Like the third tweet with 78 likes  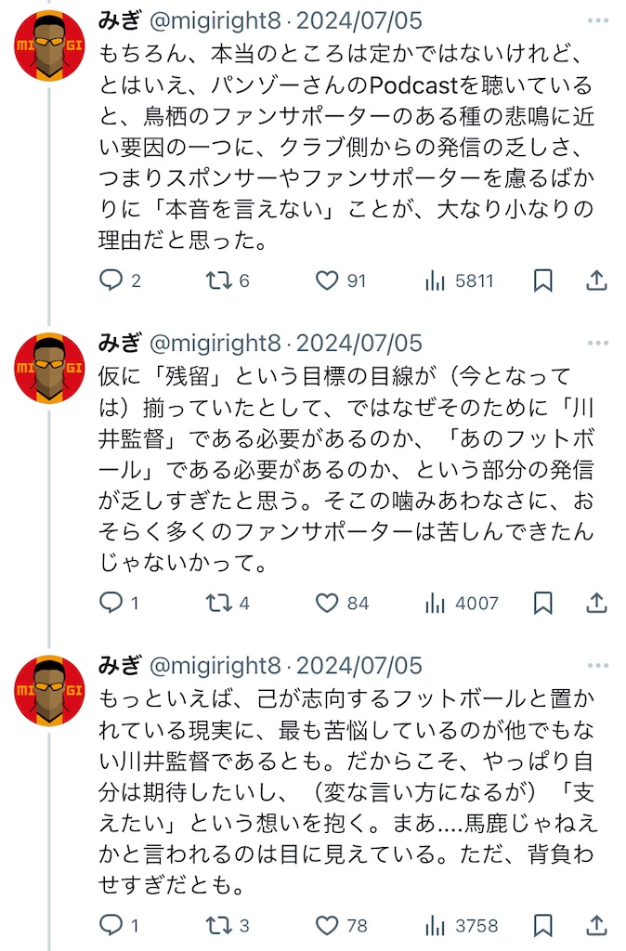pyautogui.click(x=327, y=925)
